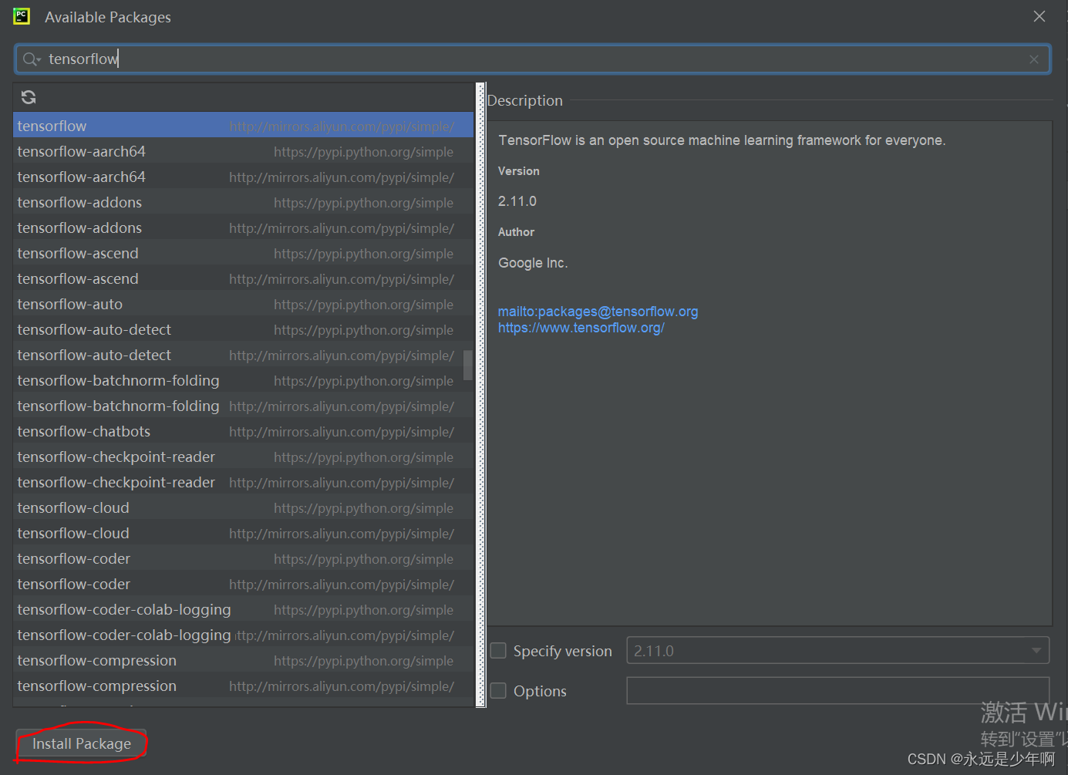The width and height of the screenshot is (1068, 775).
Task: Clear the search field text
Action: pos(1034,59)
